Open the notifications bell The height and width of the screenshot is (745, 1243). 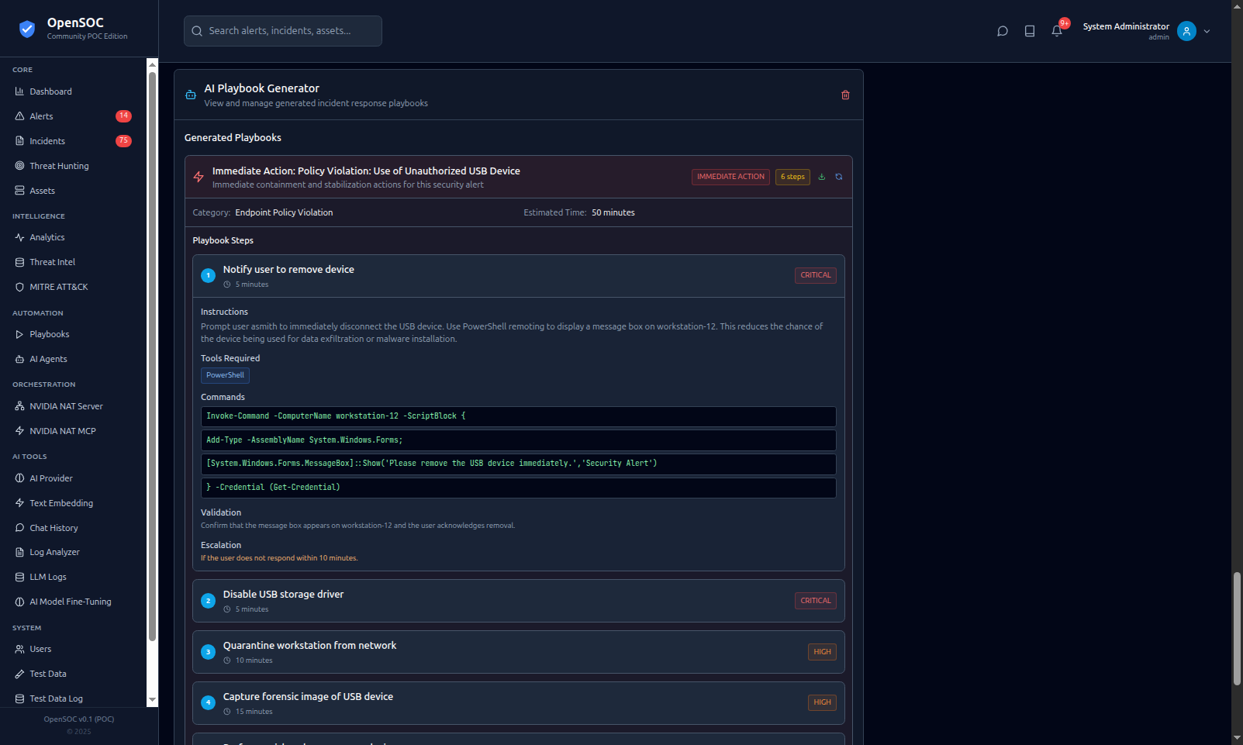coord(1057,31)
